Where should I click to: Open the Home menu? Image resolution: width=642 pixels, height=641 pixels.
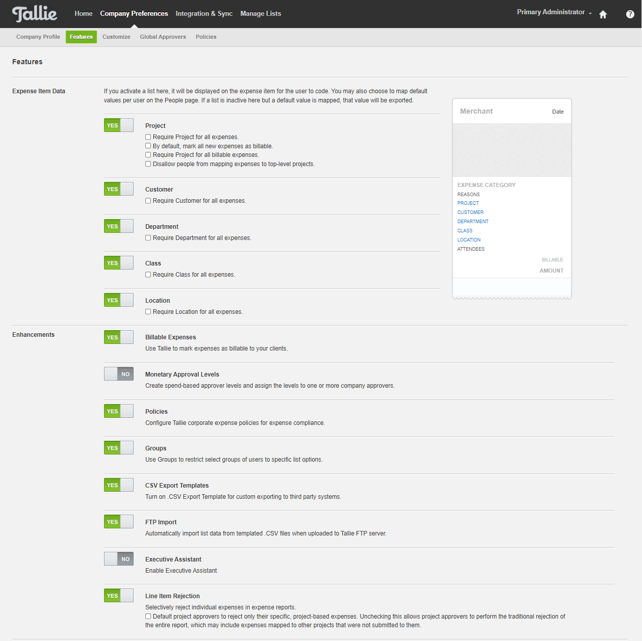[x=84, y=14]
